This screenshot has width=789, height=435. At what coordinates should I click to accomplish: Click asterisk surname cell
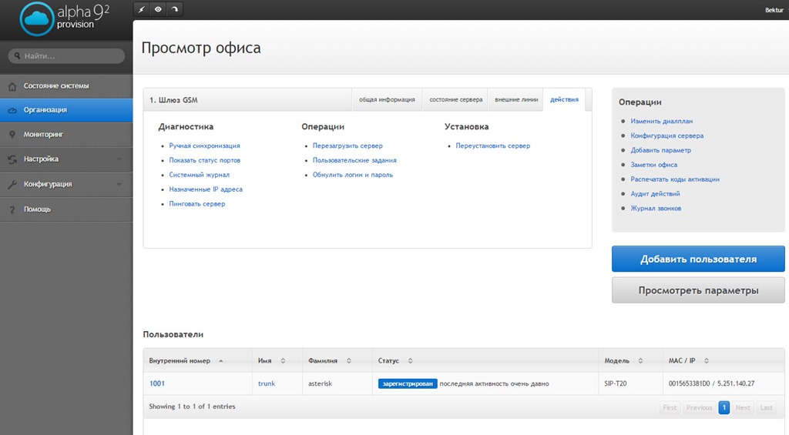[x=320, y=383]
